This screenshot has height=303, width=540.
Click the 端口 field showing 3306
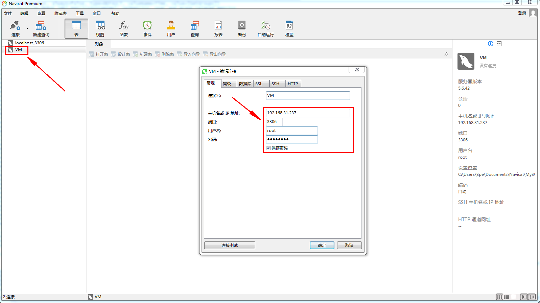coord(274,122)
